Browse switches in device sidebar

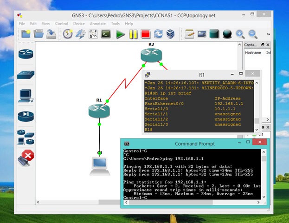(x=26, y=75)
